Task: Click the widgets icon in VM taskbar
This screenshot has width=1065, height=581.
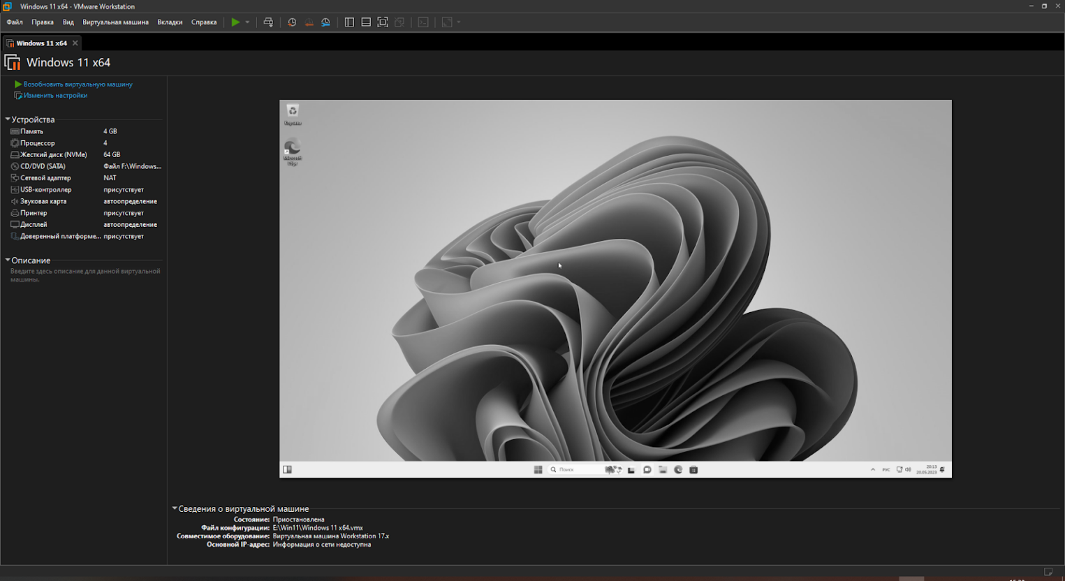Action: click(287, 470)
